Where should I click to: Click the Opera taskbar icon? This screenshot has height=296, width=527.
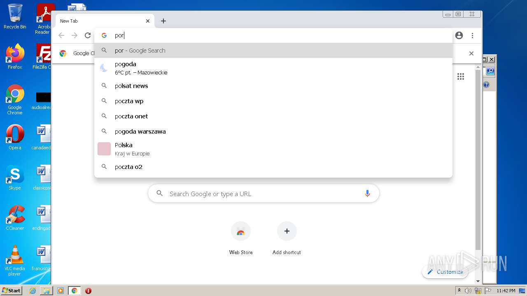click(x=88, y=291)
